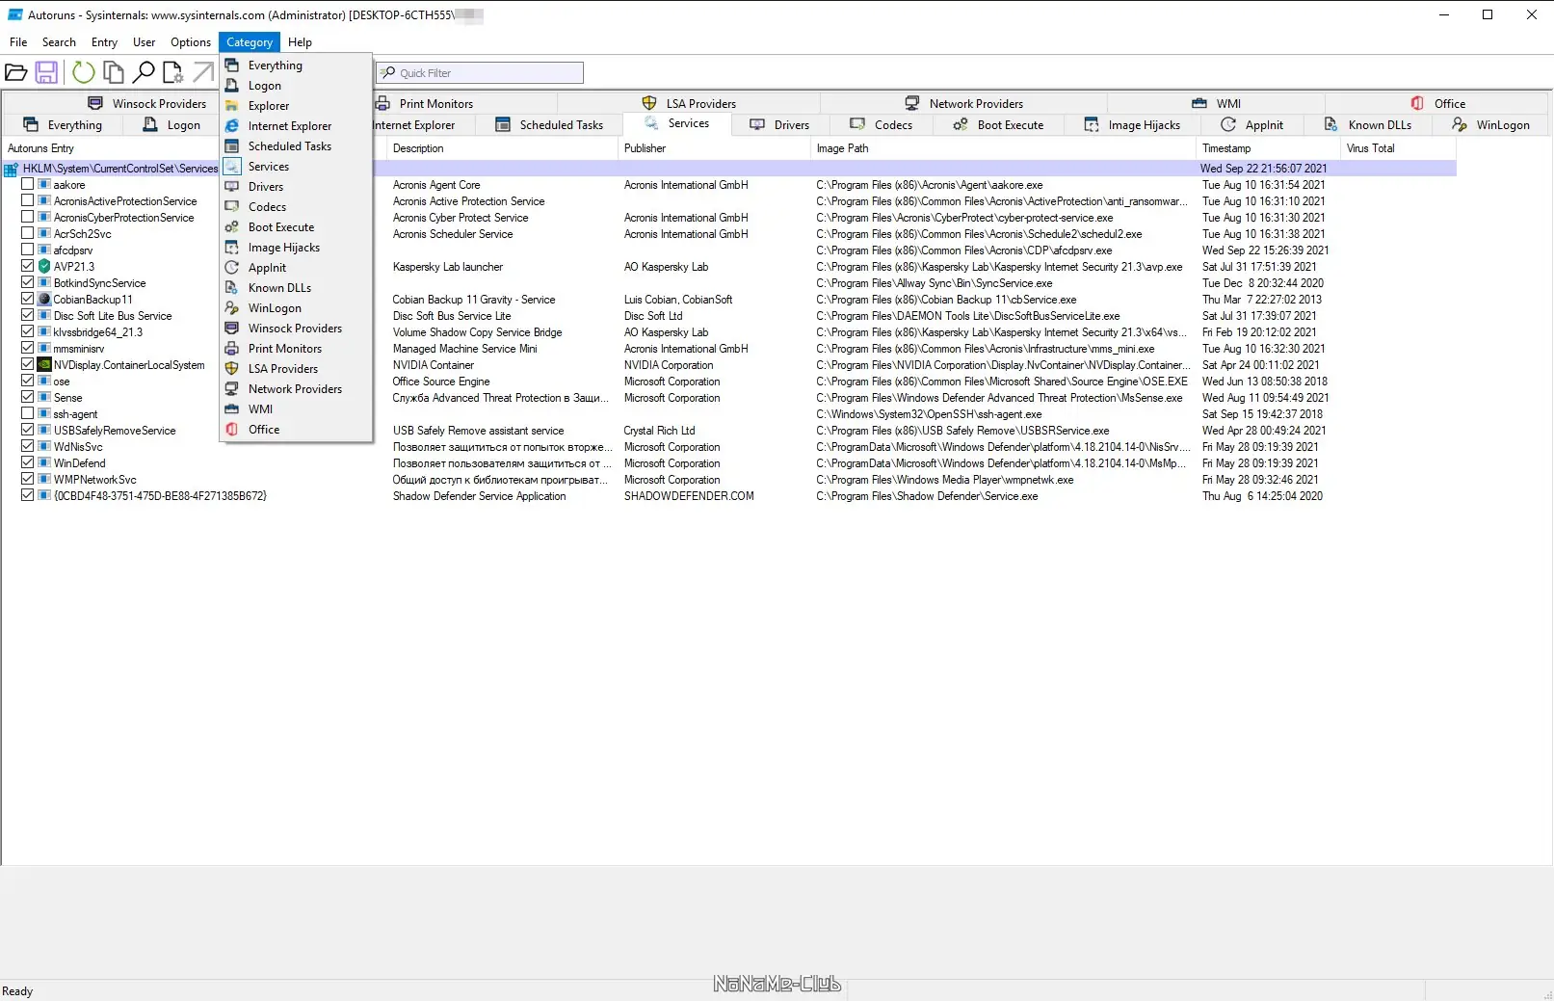
Task: Sort by the Autoruns Entry column header
Action: (193, 148)
